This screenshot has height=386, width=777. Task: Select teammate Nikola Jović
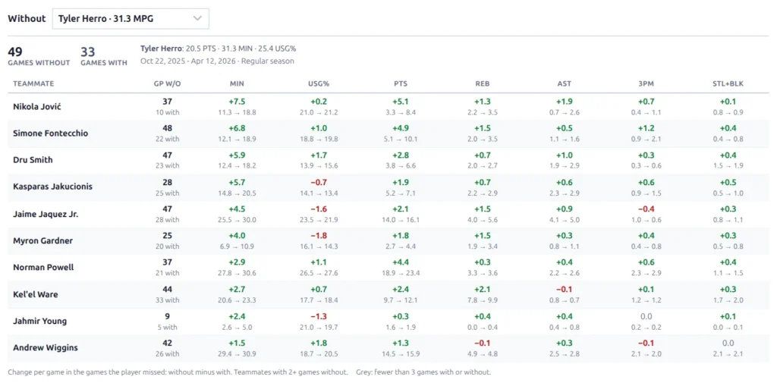tap(36, 106)
